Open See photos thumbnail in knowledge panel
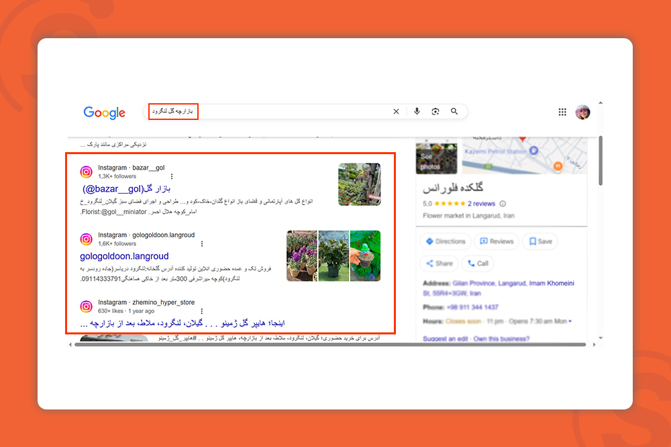 (437, 158)
